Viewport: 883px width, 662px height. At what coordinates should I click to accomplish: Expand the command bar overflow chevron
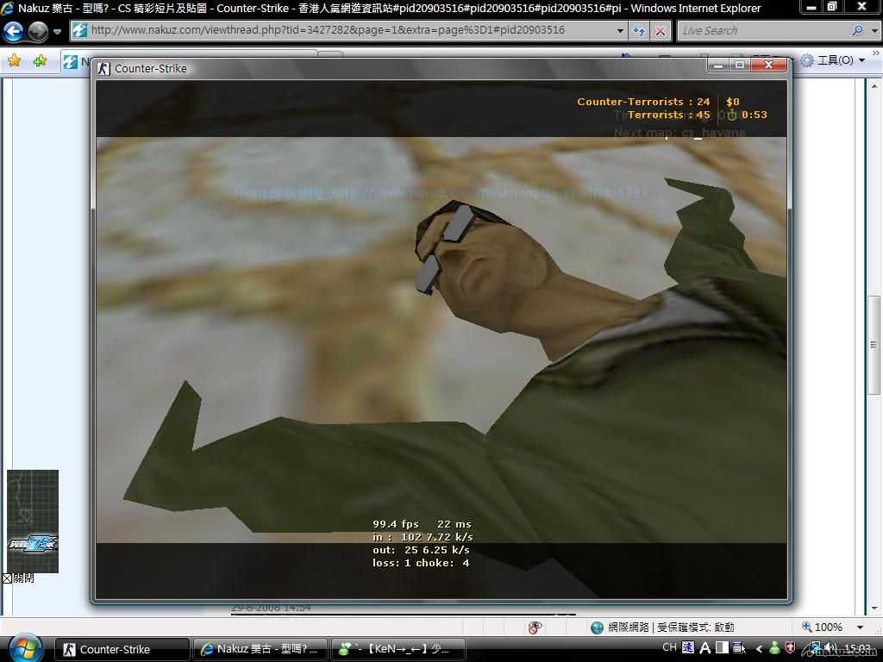(876, 53)
